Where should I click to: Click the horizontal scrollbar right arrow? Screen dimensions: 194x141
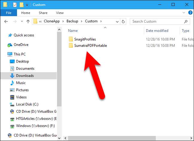coord(191,138)
